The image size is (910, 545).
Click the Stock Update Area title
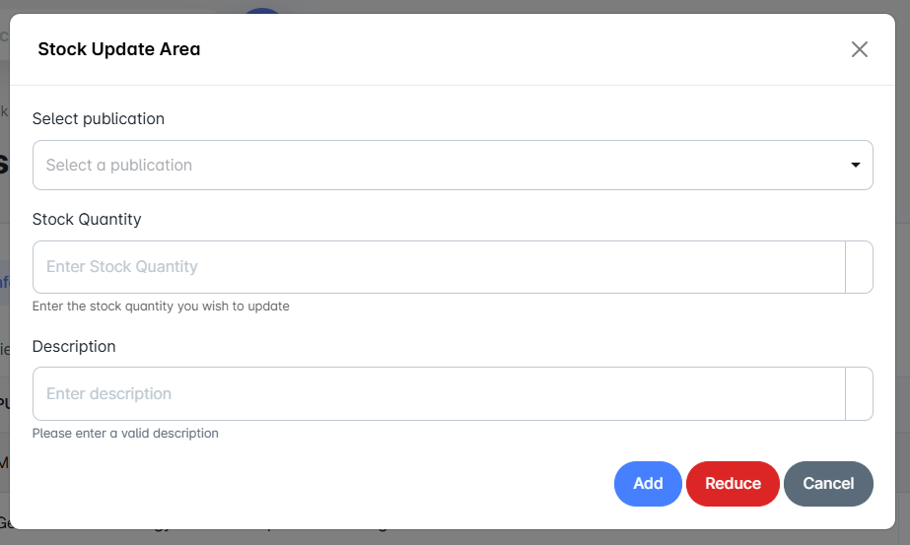point(118,49)
